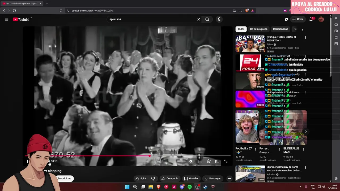Open a new browser tab with plus
Image resolution: width=340 pixels, height=191 pixels.
pos(47,3)
